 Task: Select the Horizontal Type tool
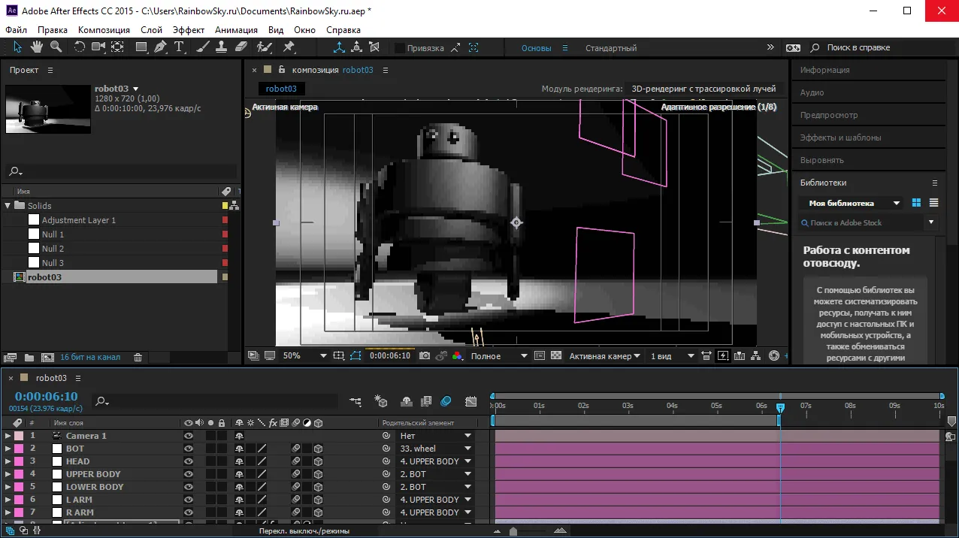(x=179, y=47)
